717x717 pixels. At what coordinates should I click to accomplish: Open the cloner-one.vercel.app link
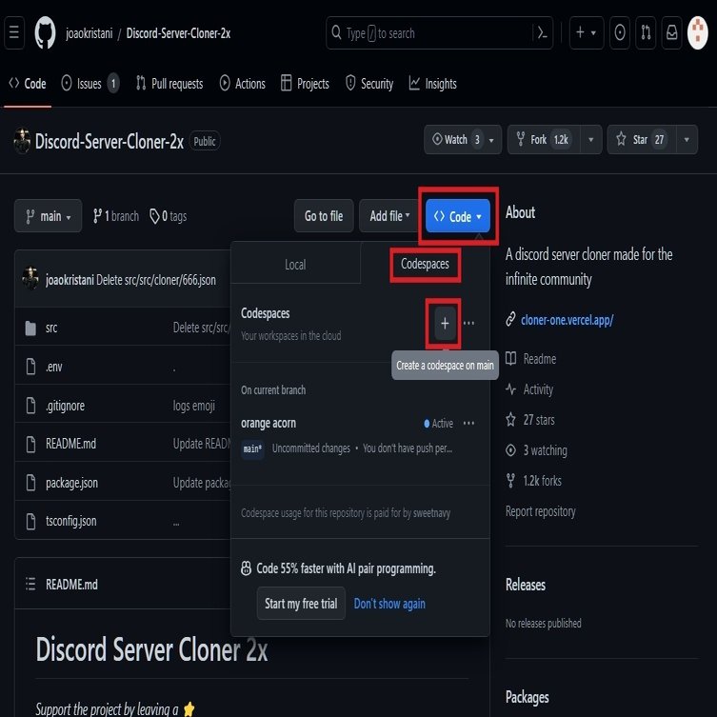pos(567,320)
